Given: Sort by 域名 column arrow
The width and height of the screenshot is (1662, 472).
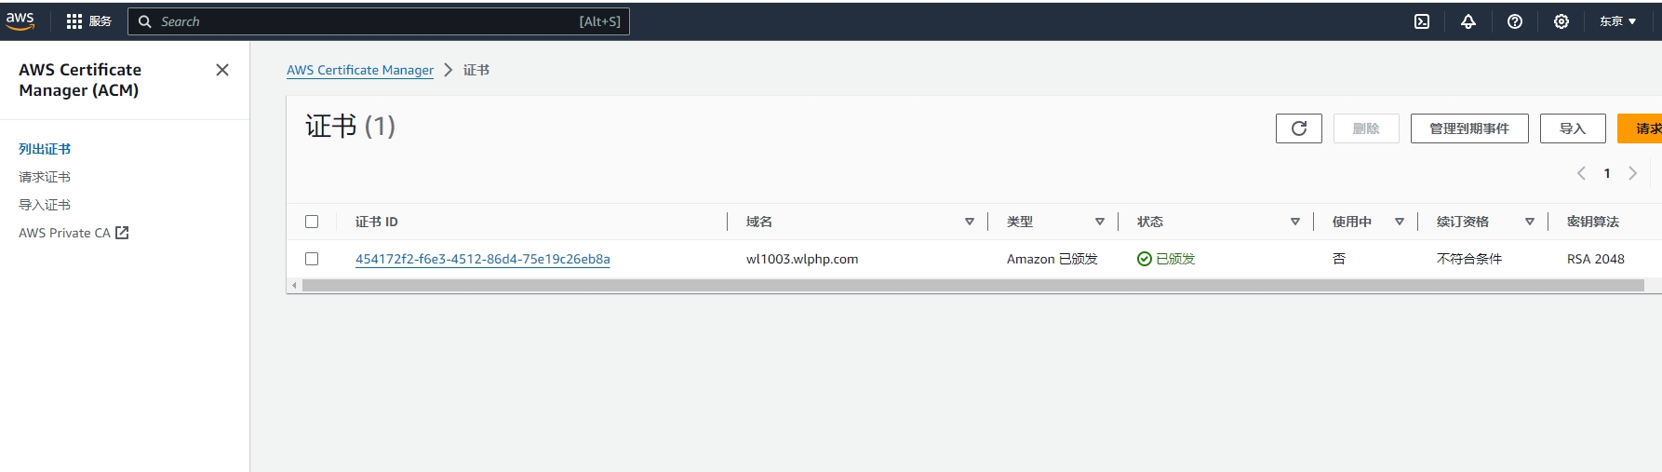Looking at the screenshot, I should (970, 222).
